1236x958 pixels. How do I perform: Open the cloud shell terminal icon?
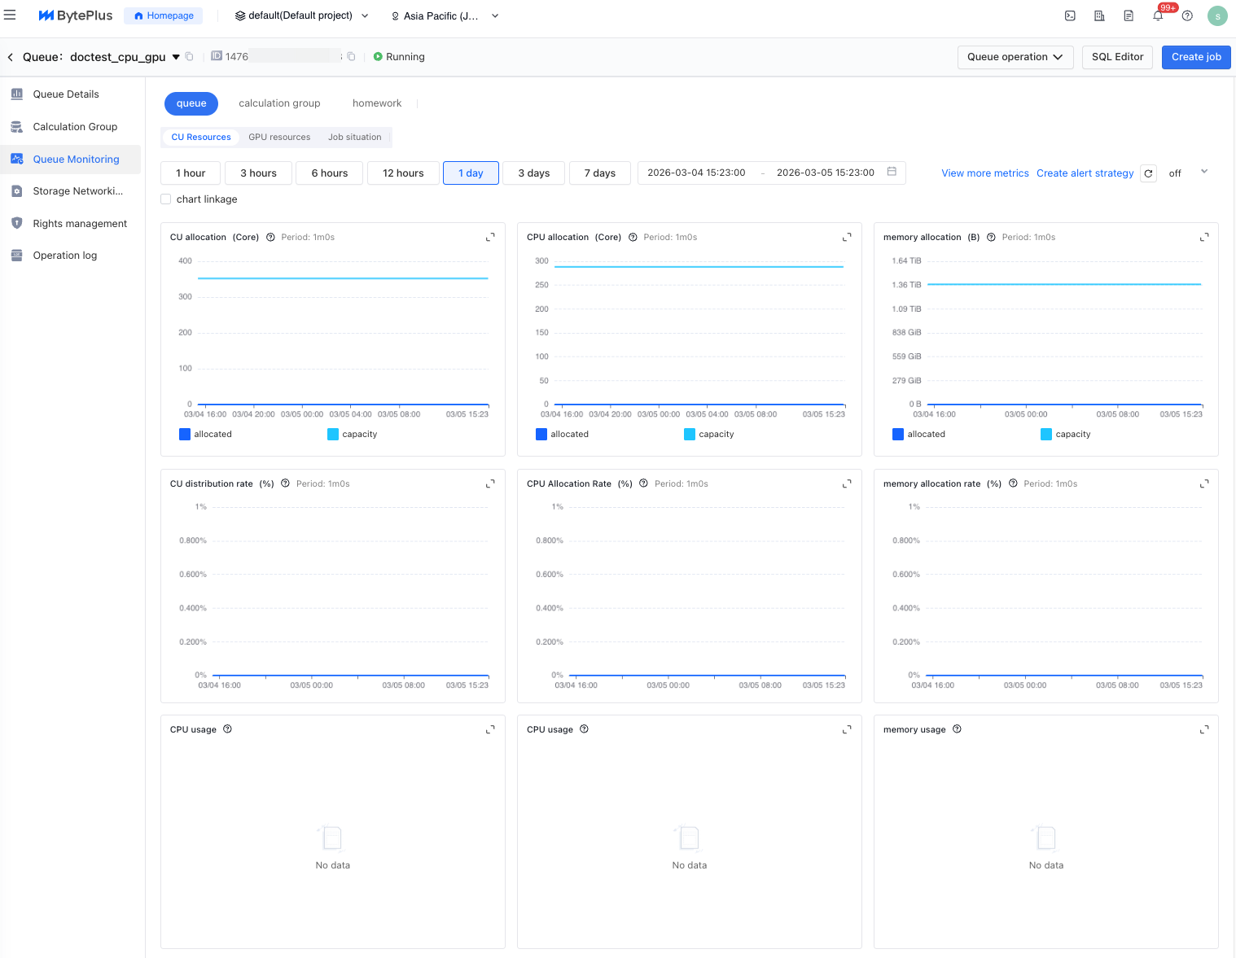coord(1070,15)
